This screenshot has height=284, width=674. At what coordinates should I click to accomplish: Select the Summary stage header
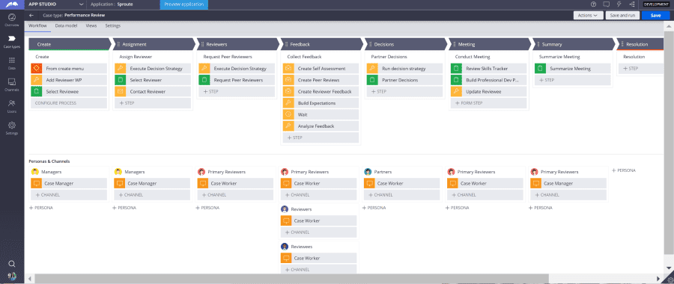[x=574, y=44]
